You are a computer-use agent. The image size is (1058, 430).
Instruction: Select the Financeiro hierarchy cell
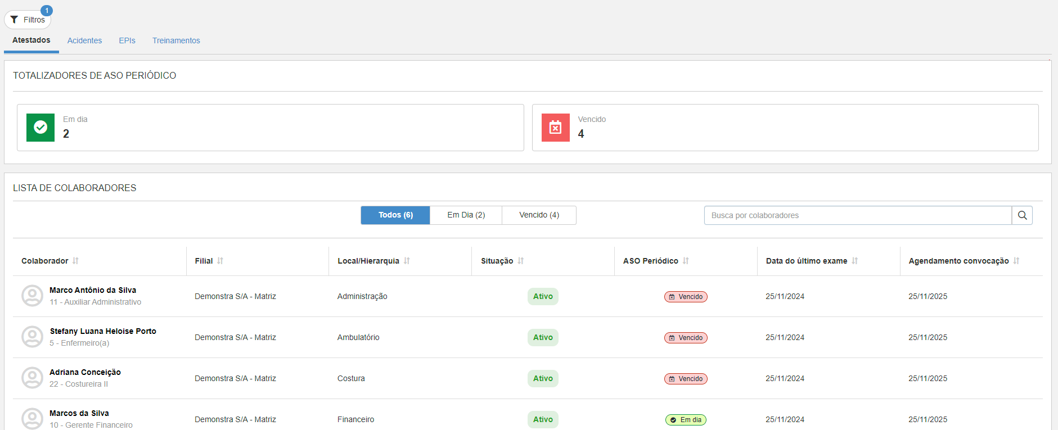click(355, 419)
